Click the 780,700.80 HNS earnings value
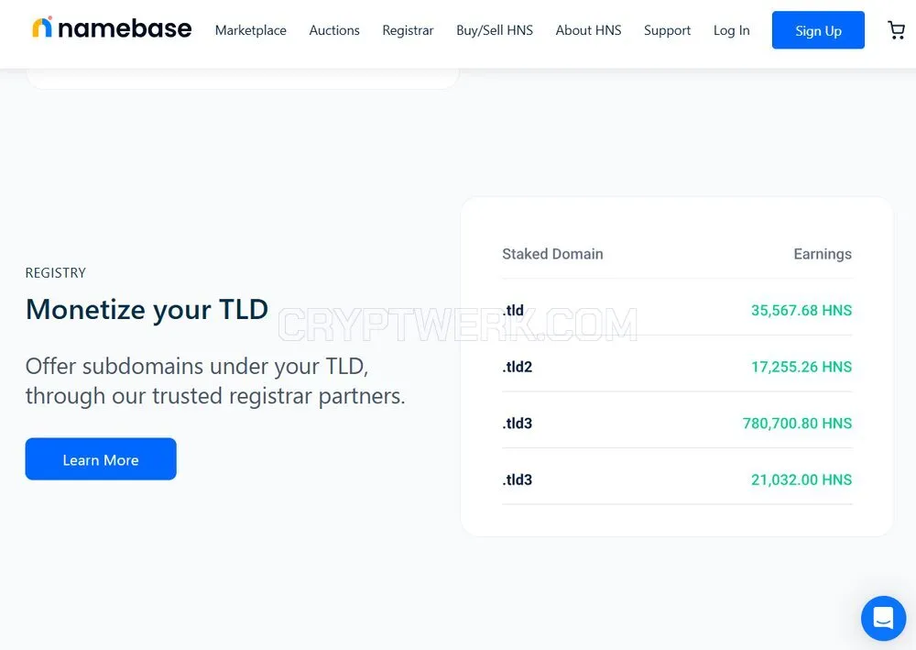 click(x=797, y=424)
